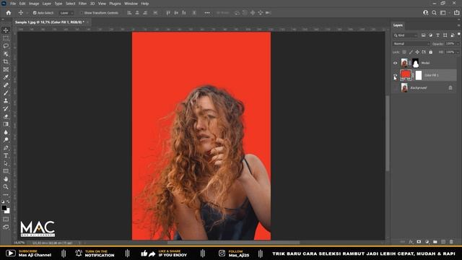The height and width of the screenshot is (260, 462).
Task: Select the Frame tool
Action: click(6, 69)
